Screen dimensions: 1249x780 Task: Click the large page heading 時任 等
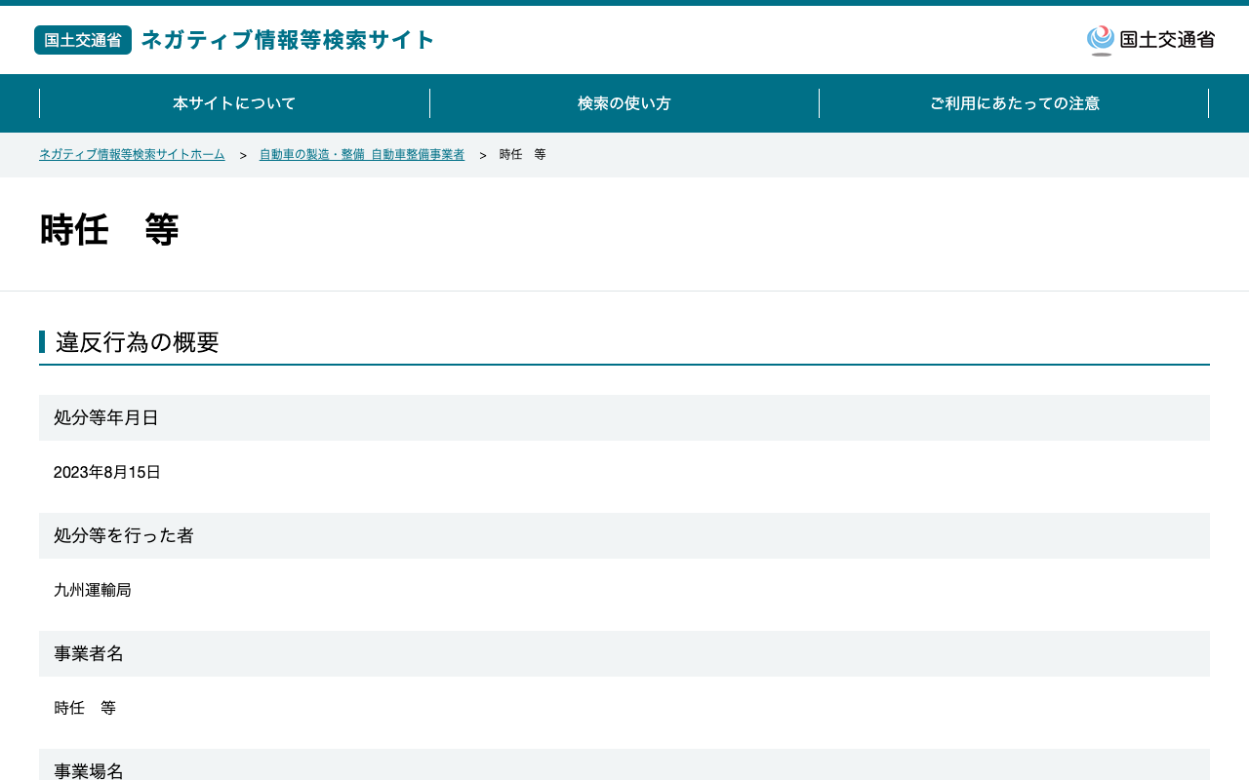coord(109,230)
